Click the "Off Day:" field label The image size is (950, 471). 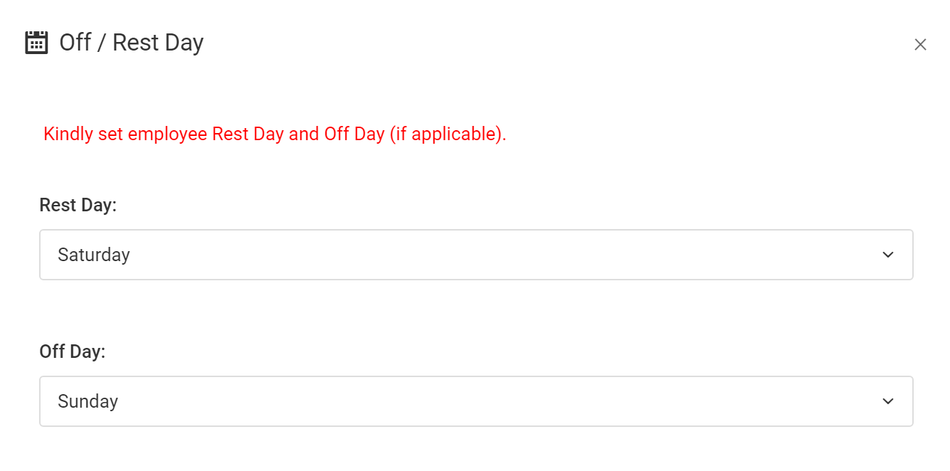(73, 351)
